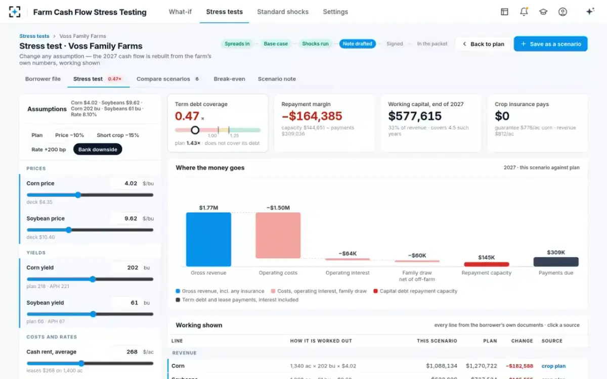Choose the Bank downside preset

[98, 150]
